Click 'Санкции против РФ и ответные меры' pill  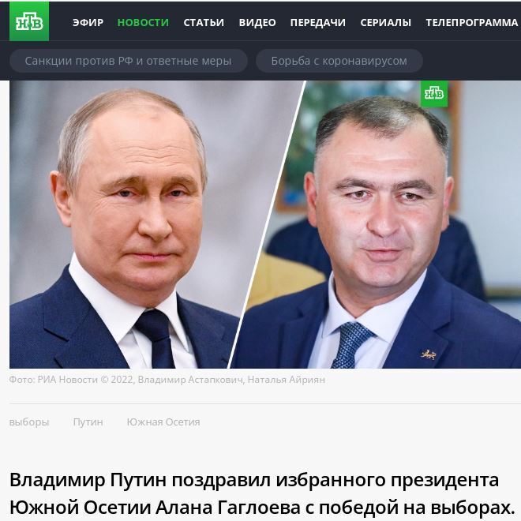128,61
